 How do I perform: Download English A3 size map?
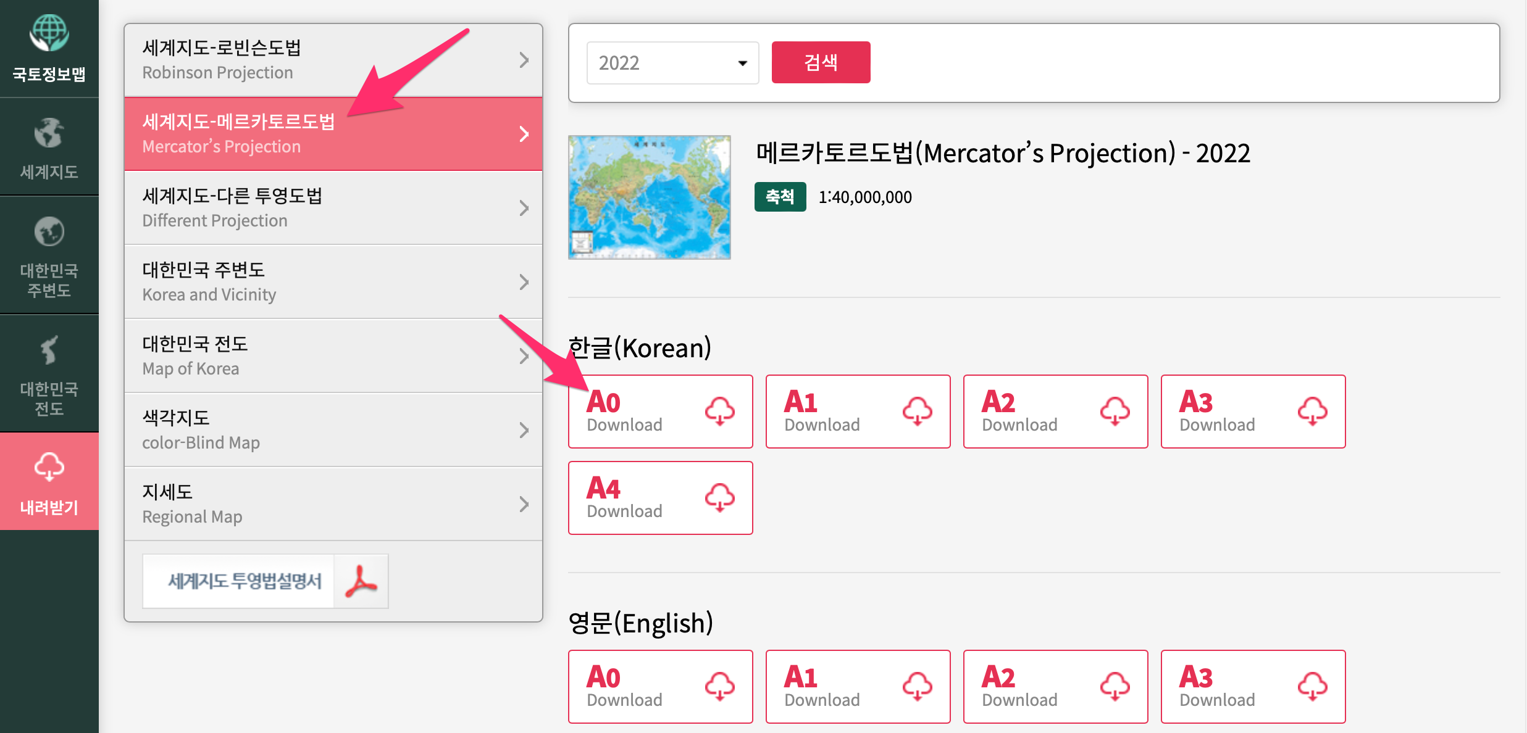(1253, 687)
